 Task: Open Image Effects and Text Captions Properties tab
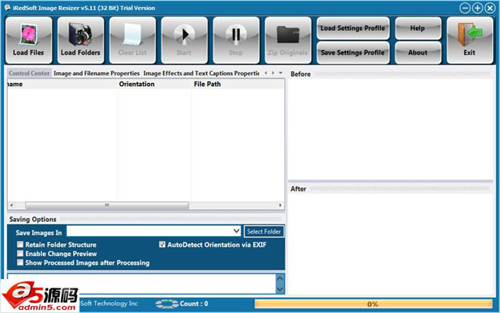point(202,73)
